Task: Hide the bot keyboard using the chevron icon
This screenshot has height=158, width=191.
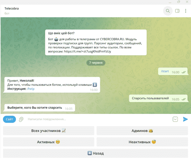Action: pos(175,119)
